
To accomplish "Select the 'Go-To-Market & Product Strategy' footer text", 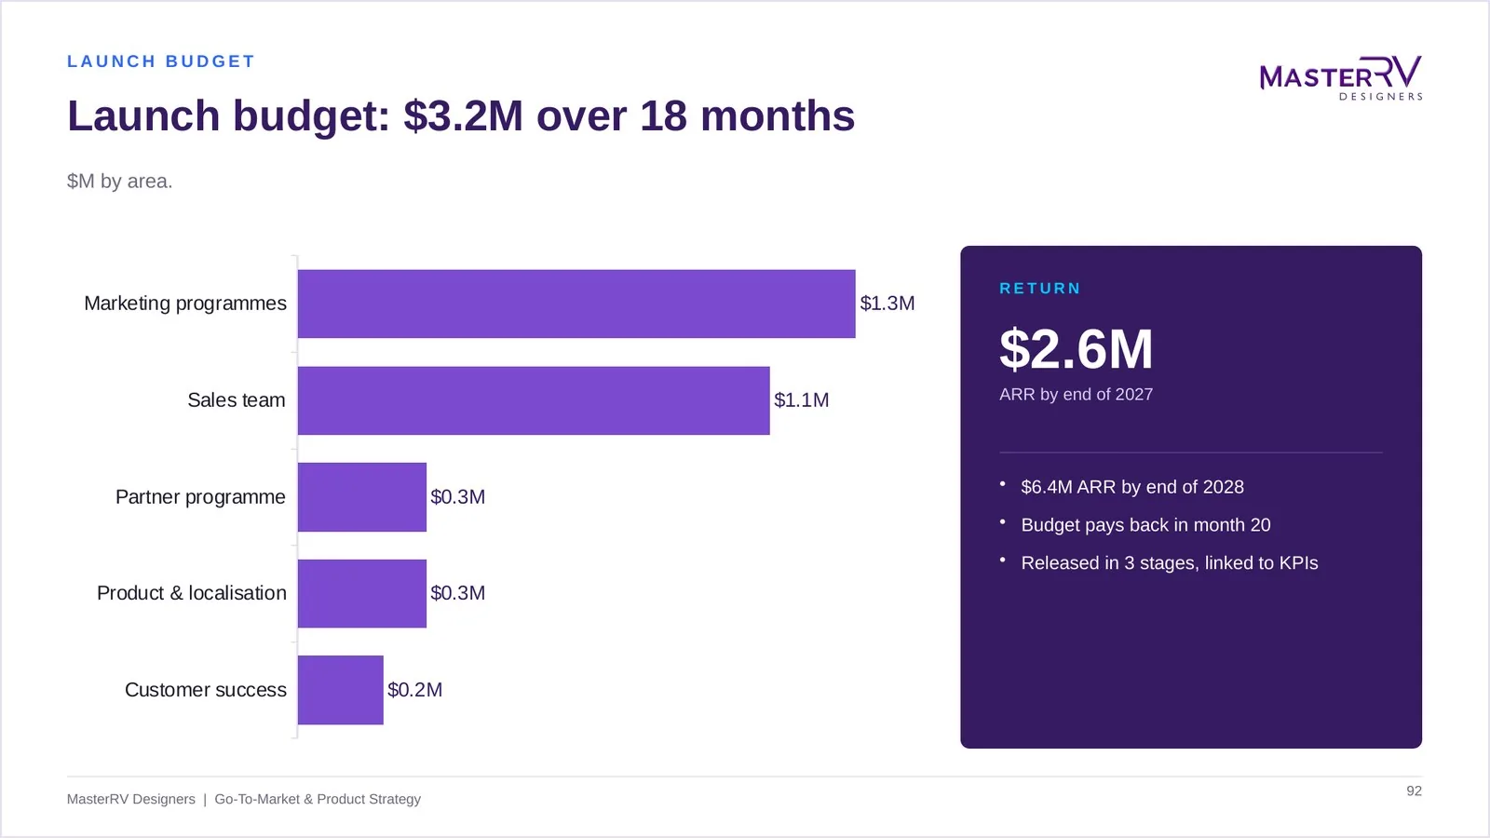I will tap(318, 799).
